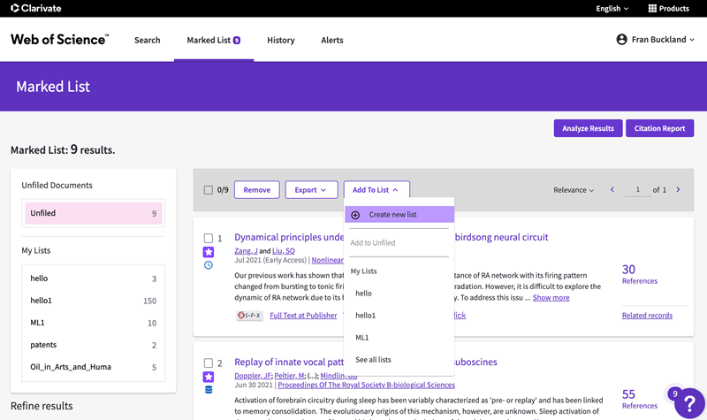Open the Alerts tab
This screenshot has width=707, height=420.
coord(332,40)
